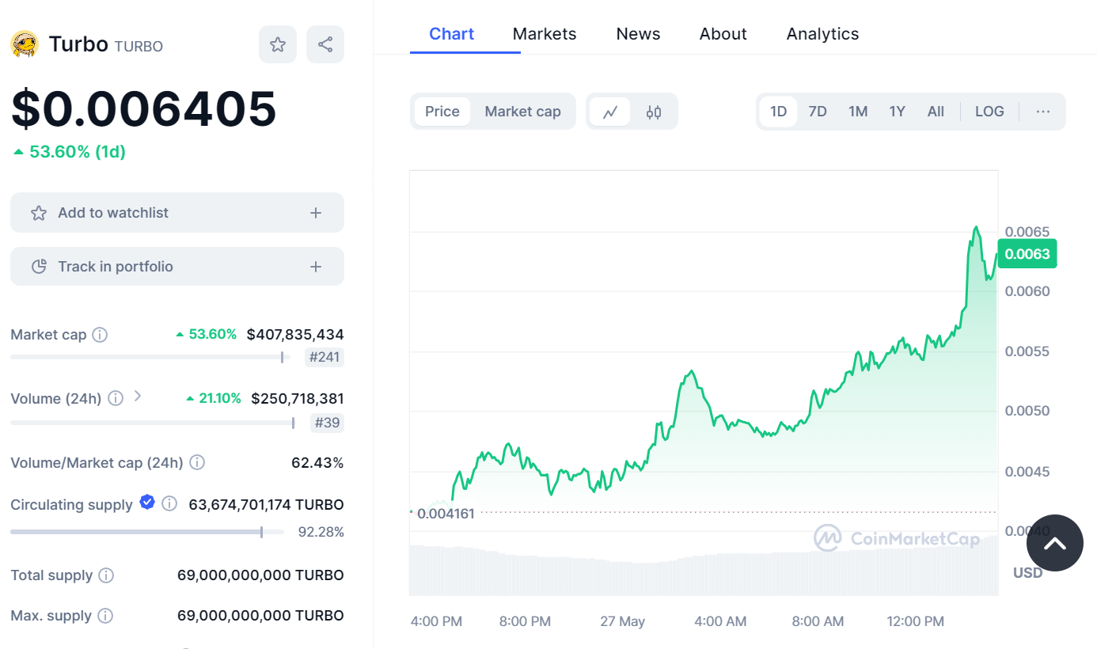This screenshot has width=1097, height=649.
Task: Switch to candlestick chart view
Action: coord(654,112)
